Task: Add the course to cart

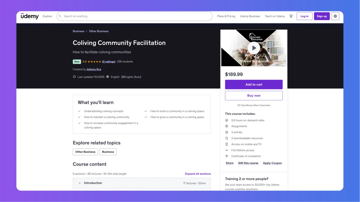Action: (x=254, y=85)
